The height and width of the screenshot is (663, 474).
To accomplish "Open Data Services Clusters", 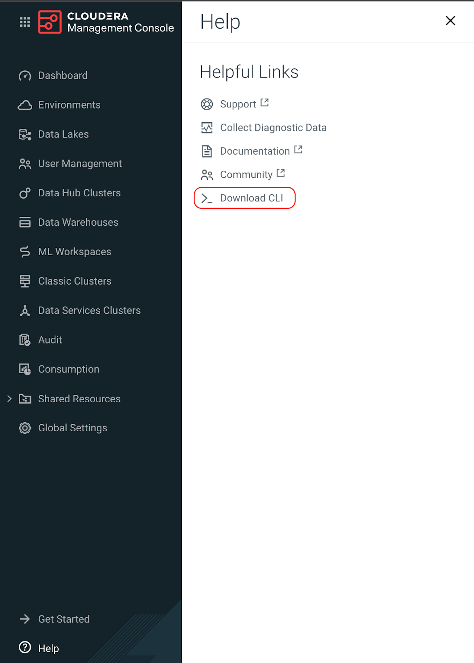I will [89, 310].
